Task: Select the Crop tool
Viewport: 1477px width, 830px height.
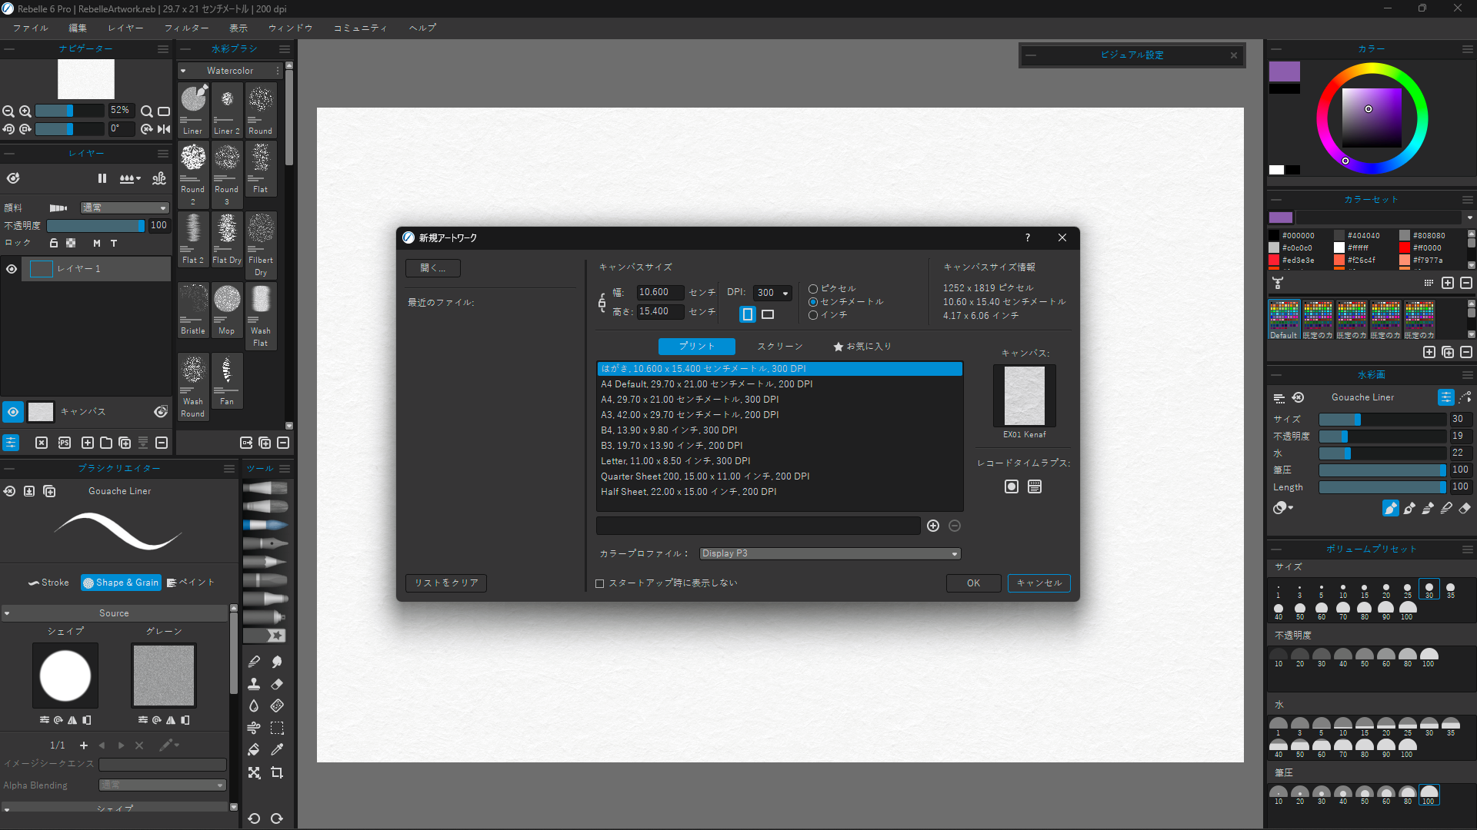Action: (277, 772)
